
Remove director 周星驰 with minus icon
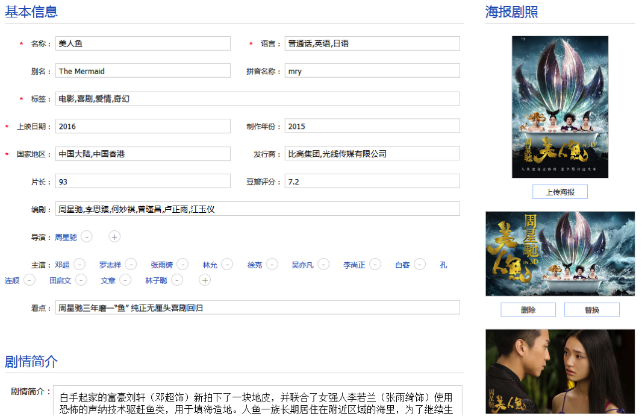[87, 237]
